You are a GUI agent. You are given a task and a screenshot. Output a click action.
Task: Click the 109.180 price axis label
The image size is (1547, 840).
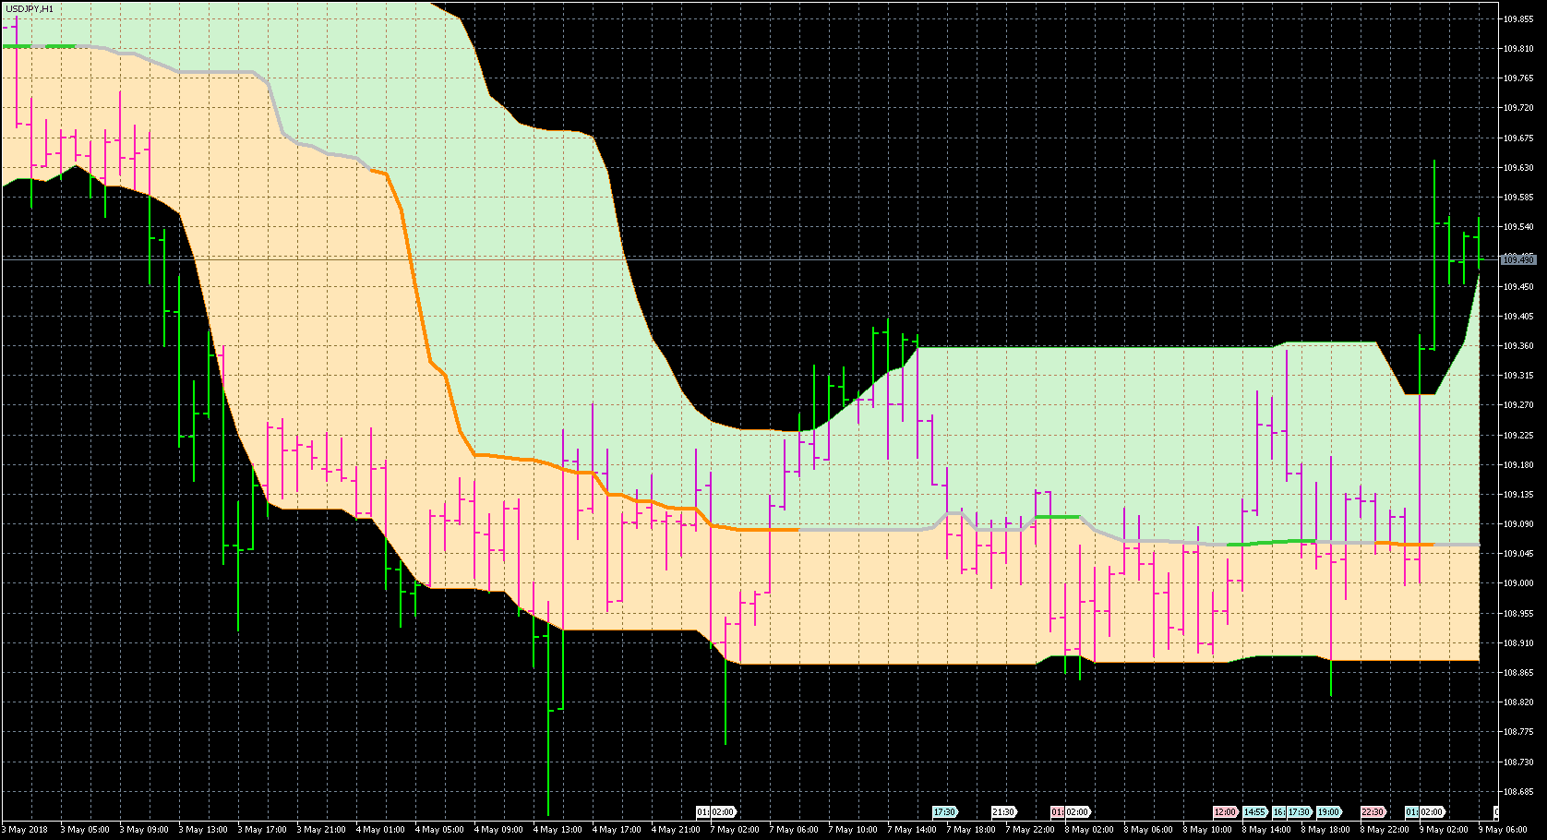click(x=1518, y=465)
